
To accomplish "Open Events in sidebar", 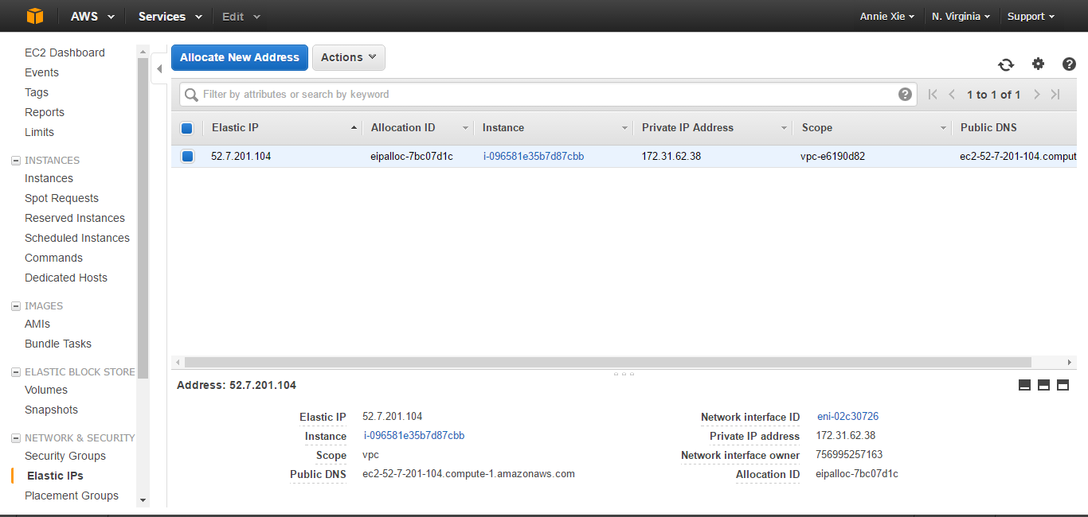I will tap(41, 72).
